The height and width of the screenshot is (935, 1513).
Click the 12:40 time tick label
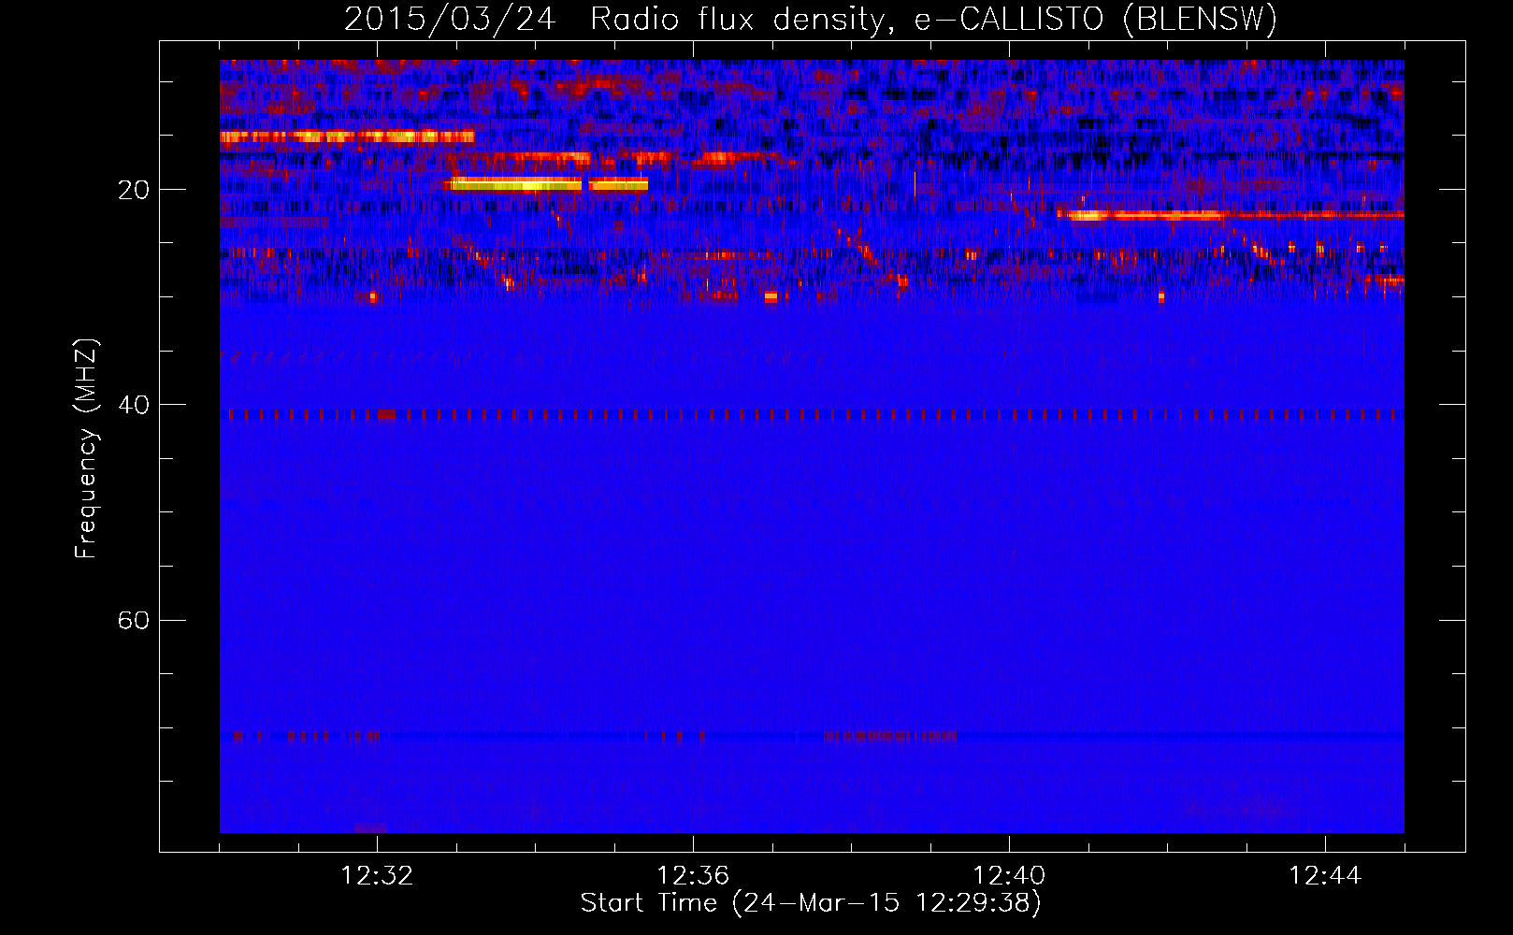pyautogui.click(x=1009, y=876)
